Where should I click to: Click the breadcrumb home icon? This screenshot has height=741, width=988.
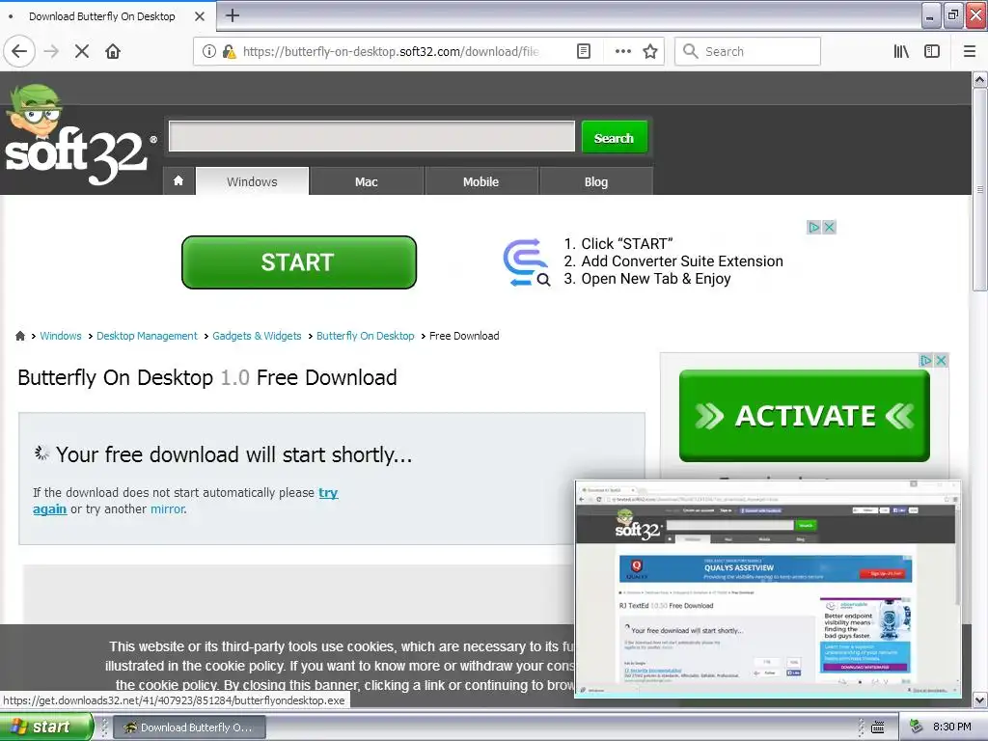pos(20,336)
